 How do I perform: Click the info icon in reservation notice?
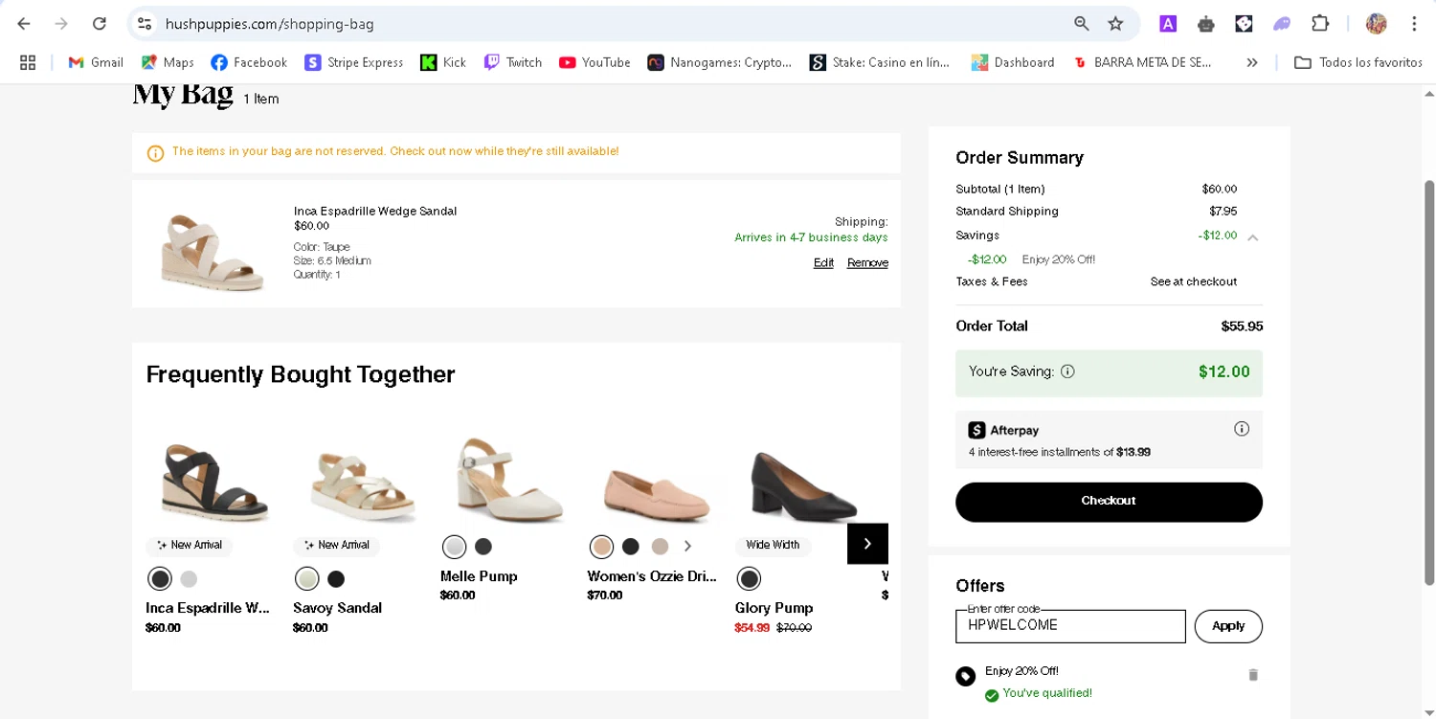point(155,153)
